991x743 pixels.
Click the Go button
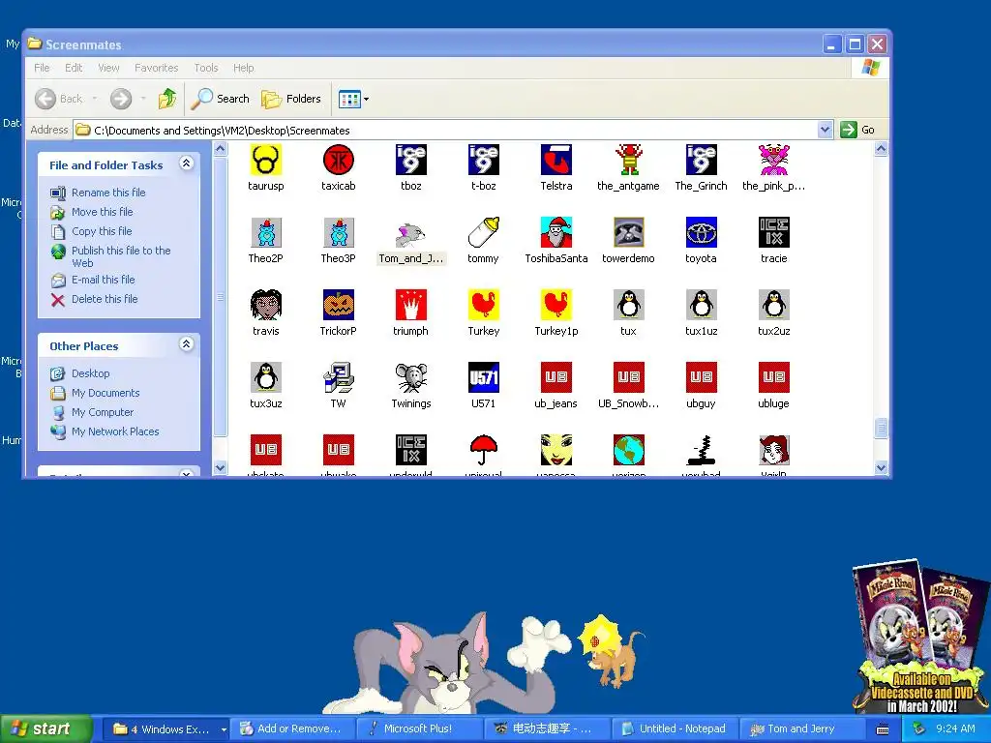[x=857, y=130]
